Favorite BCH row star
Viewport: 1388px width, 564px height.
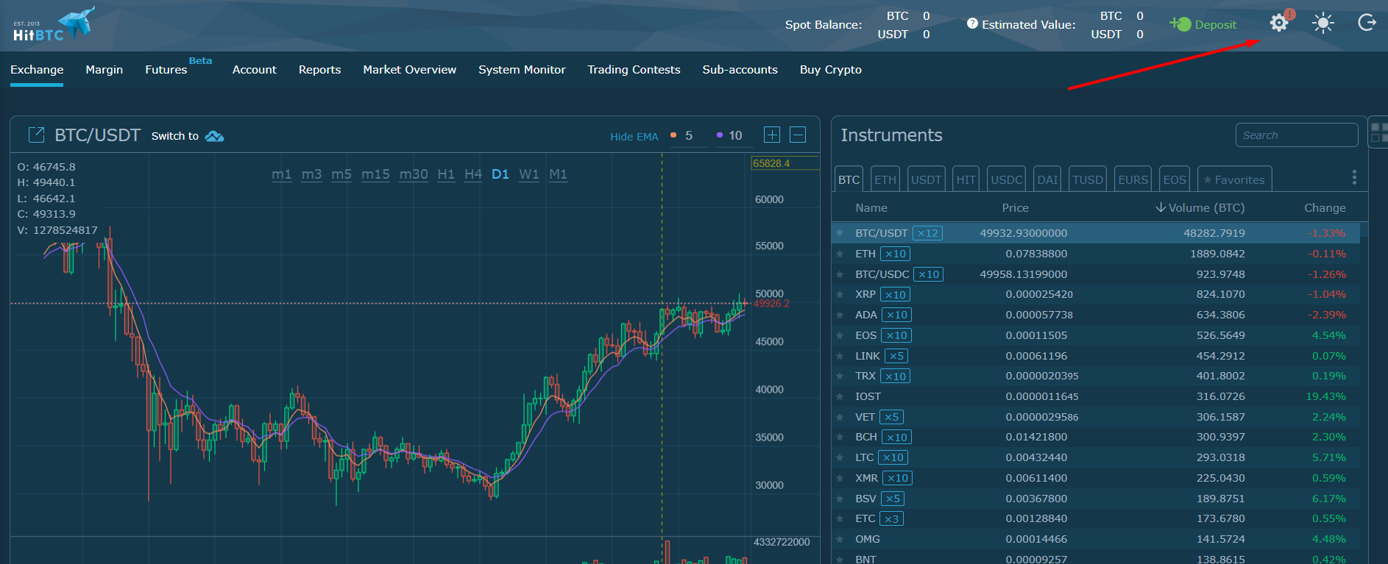(x=840, y=437)
